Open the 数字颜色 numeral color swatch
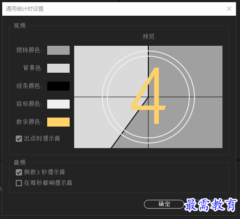This screenshot has width=240, height=219. click(58, 122)
